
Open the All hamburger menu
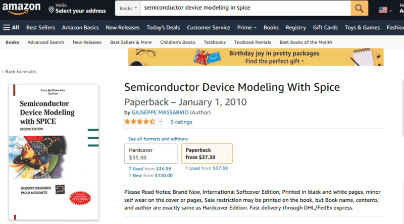[11, 28]
